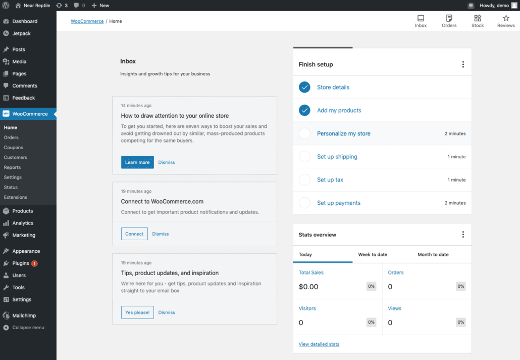
Task: Click the Connect button
Action: pyautogui.click(x=134, y=234)
